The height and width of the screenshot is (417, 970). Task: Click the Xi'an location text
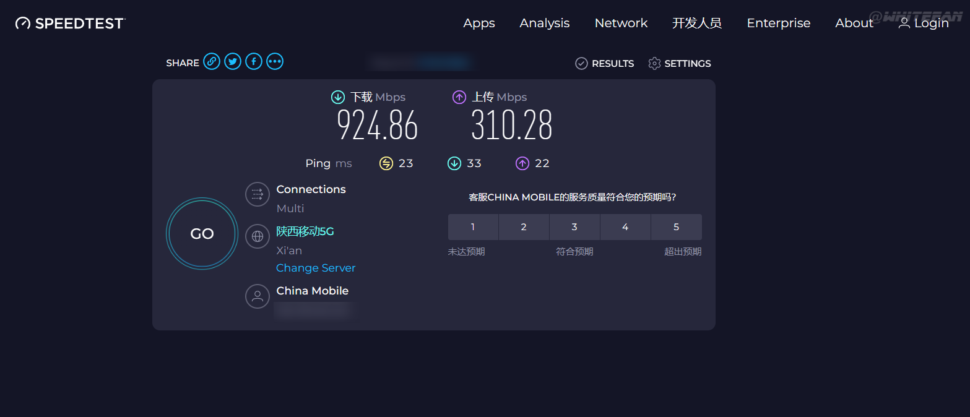click(x=289, y=251)
